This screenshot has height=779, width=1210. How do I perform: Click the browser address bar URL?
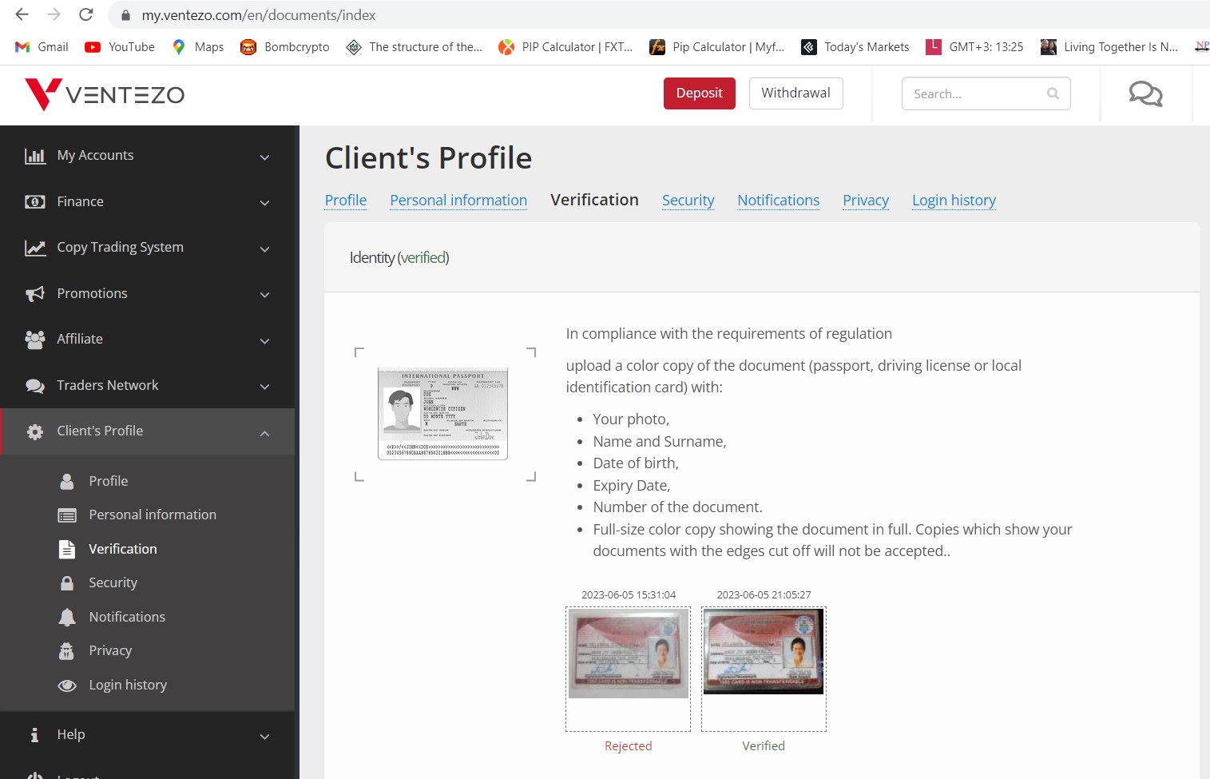pyautogui.click(x=259, y=15)
